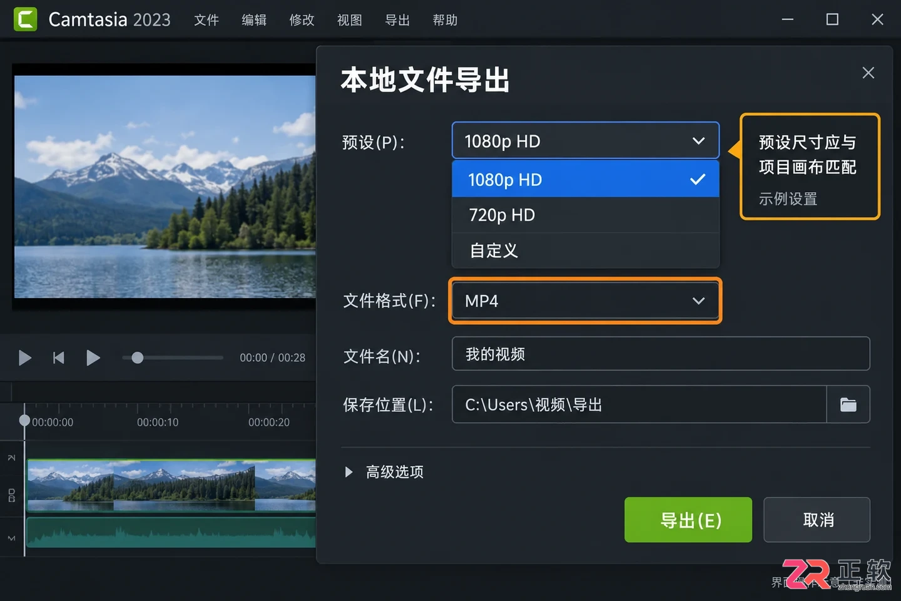Click the 保存位置 path field
Image resolution: width=901 pixels, height=601 pixels.
(639, 404)
